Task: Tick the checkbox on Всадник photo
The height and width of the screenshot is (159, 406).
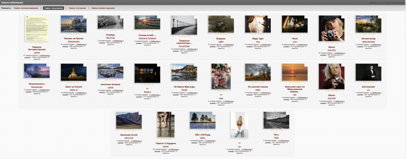Action: coord(232,17)
